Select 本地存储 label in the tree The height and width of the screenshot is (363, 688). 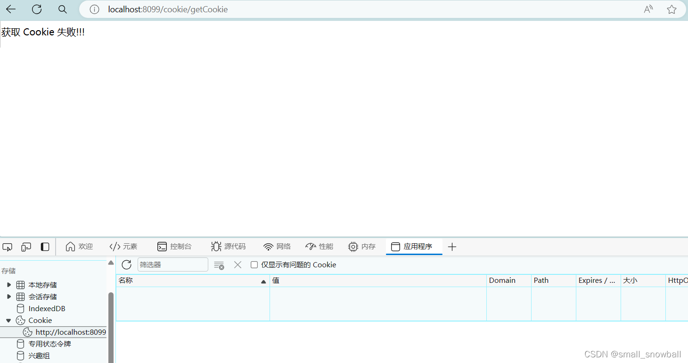[42, 285]
